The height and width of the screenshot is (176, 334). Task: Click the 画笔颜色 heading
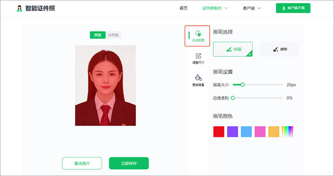click(223, 116)
